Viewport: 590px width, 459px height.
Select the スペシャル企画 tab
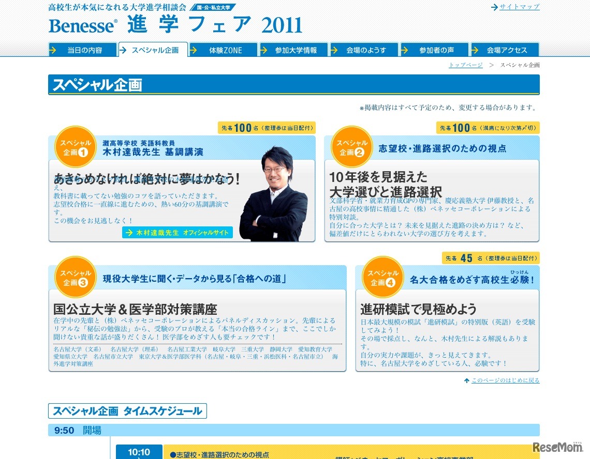pyautogui.click(x=153, y=50)
